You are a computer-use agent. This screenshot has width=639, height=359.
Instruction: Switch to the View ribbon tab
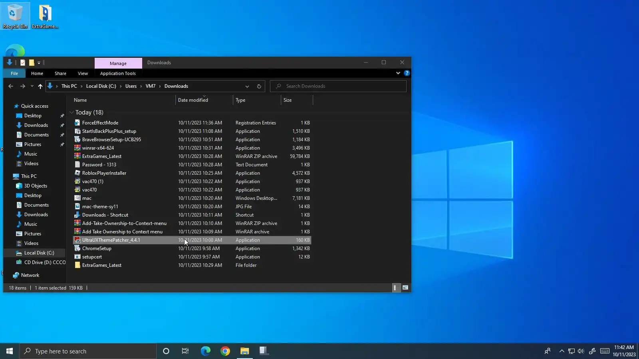83,73
